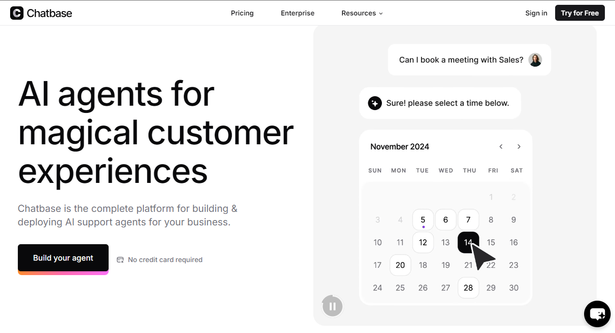Select November 5 on the calendar
The width and height of the screenshot is (615, 333).
coord(423,220)
